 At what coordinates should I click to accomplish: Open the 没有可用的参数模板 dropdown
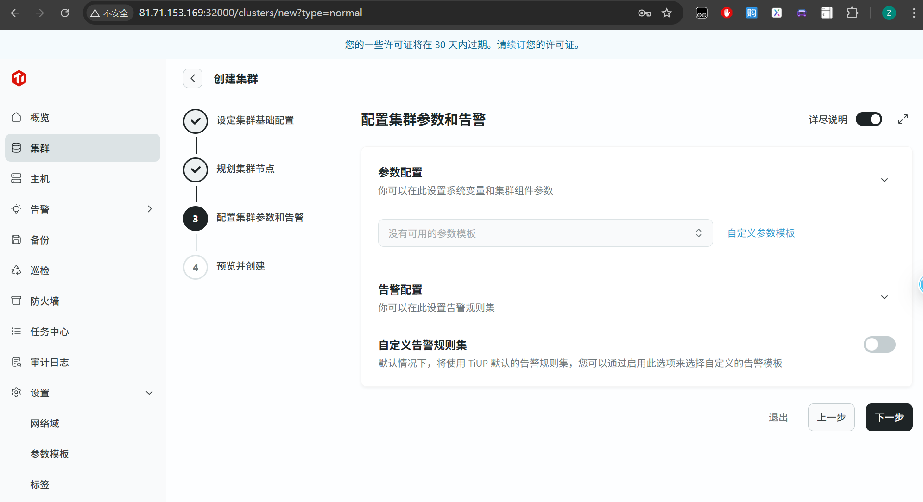point(545,233)
